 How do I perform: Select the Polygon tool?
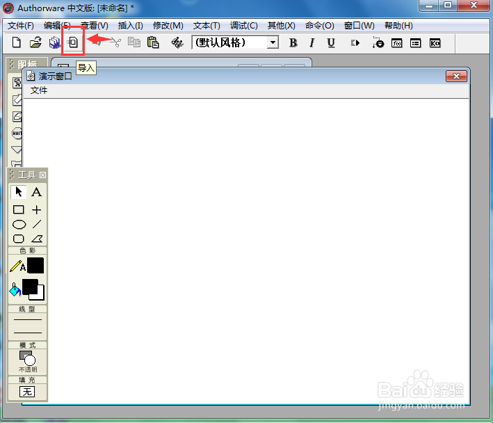[37, 239]
